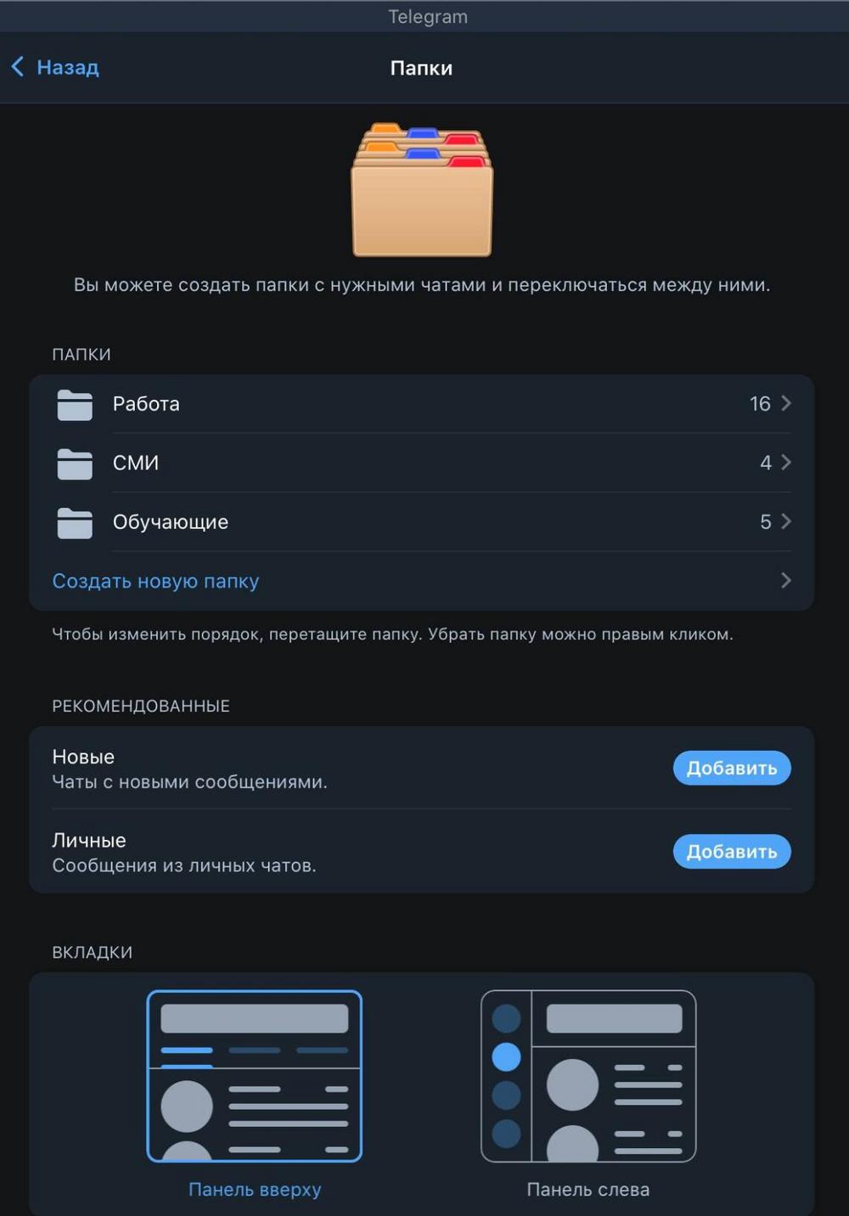Viewport: 849px width, 1216px height.
Task: Add the recommended Новые folder
Action: click(732, 768)
